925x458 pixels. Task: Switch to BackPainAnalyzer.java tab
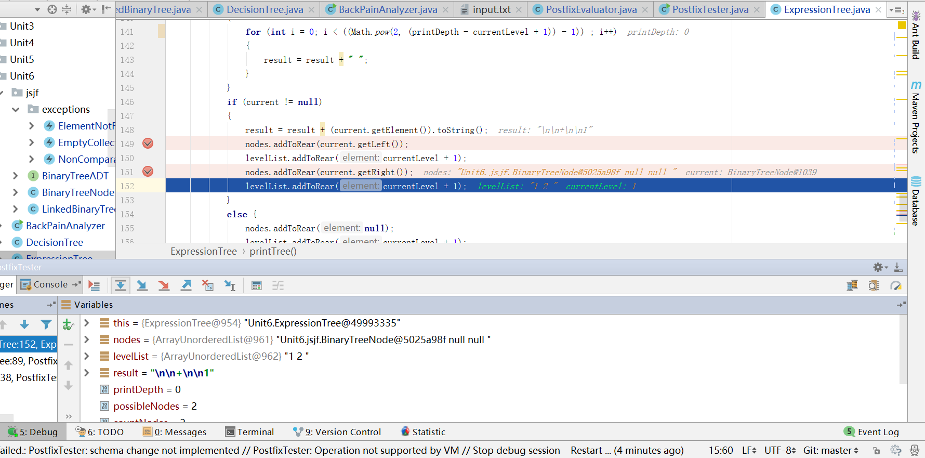pyautogui.click(x=388, y=9)
